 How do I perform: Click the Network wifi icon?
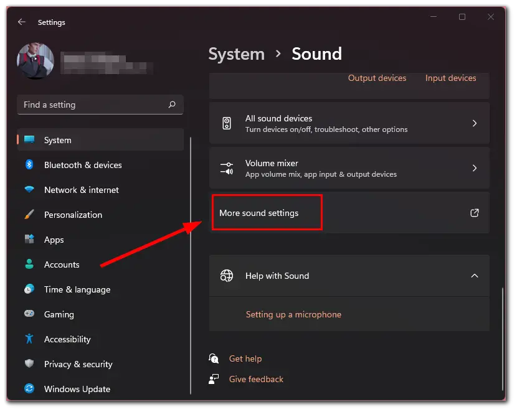29,189
